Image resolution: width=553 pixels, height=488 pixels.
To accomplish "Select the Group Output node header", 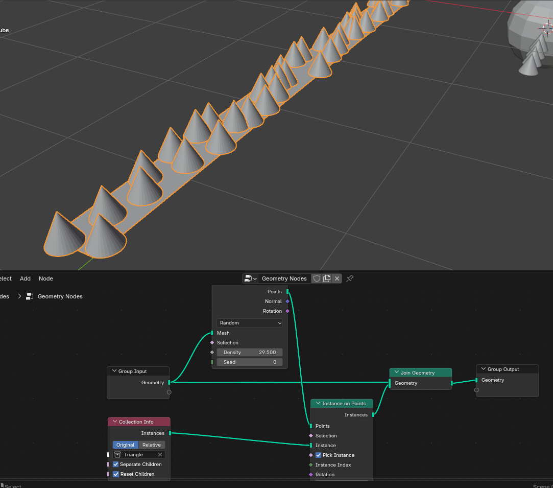I will pos(507,369).
